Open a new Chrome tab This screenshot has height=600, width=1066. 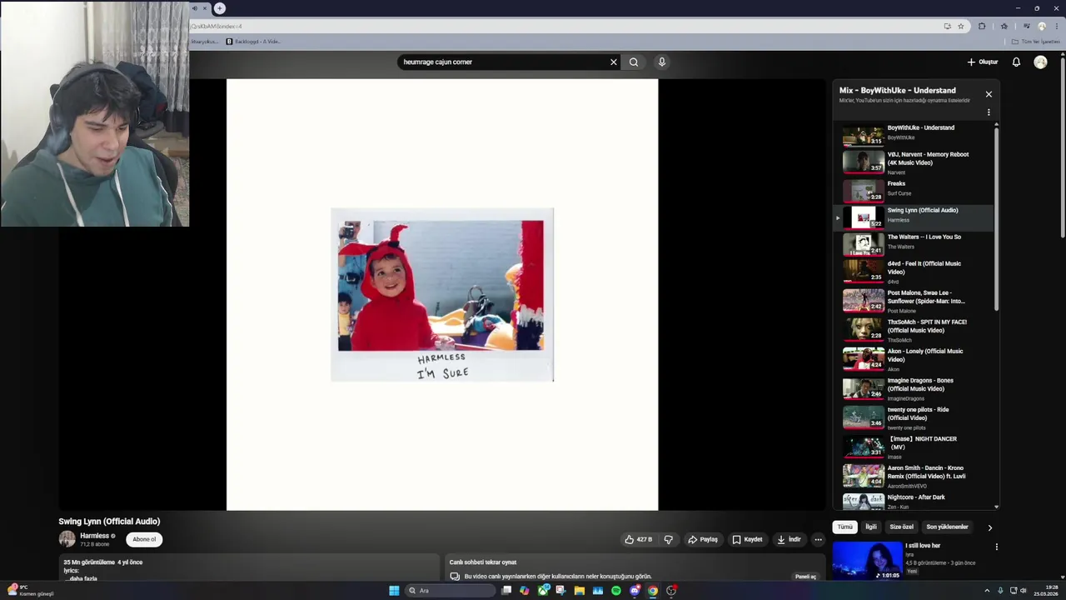220,8
